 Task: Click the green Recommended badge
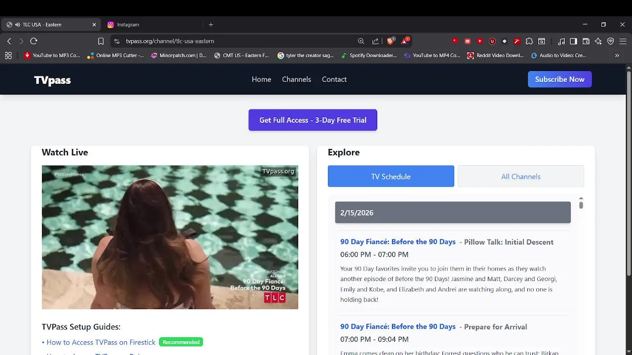point(181,342)
